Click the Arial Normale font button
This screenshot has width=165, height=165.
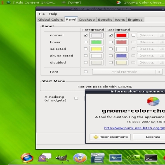coord(127,72)
